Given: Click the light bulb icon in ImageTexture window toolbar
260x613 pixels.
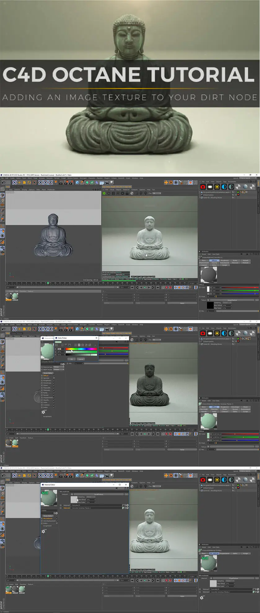Looking at the screenshot, I should (112, 183).
